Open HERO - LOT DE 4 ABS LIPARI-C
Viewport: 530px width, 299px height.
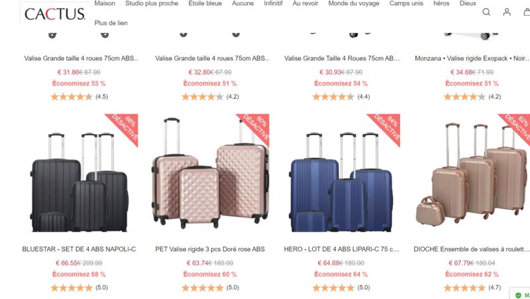341,249
